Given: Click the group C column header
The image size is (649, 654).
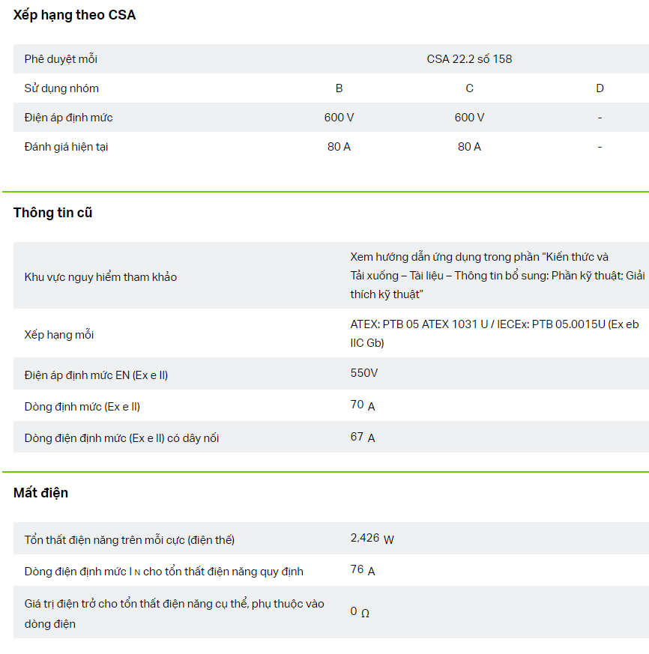Looking at the screenshot, I should pos(469,88).
